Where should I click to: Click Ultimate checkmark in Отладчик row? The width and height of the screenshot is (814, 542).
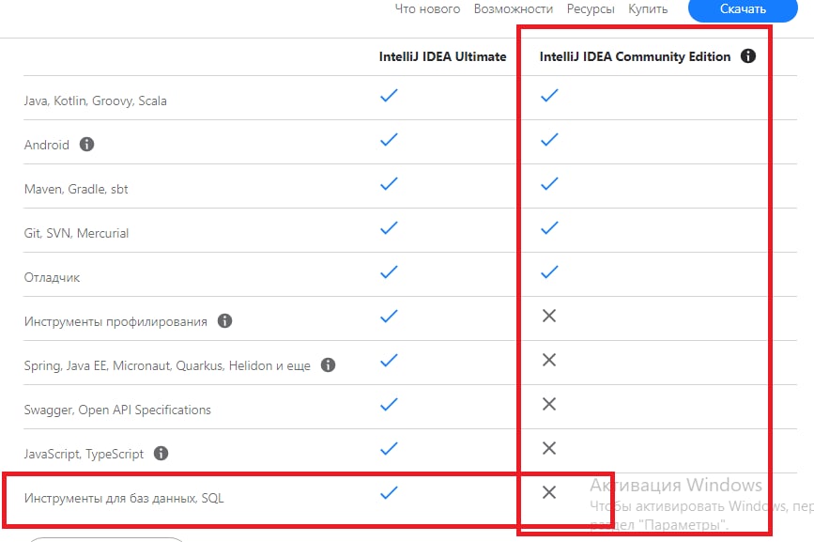(389, 272)
